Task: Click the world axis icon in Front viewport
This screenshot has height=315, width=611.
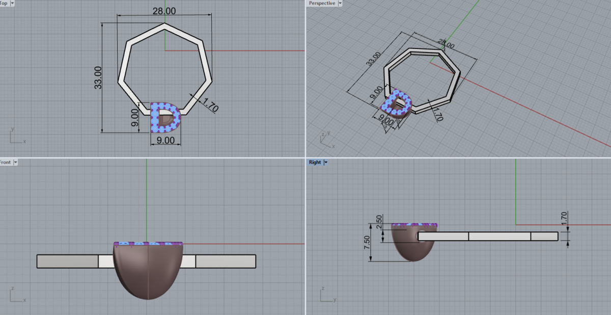Action: (15, 295)
